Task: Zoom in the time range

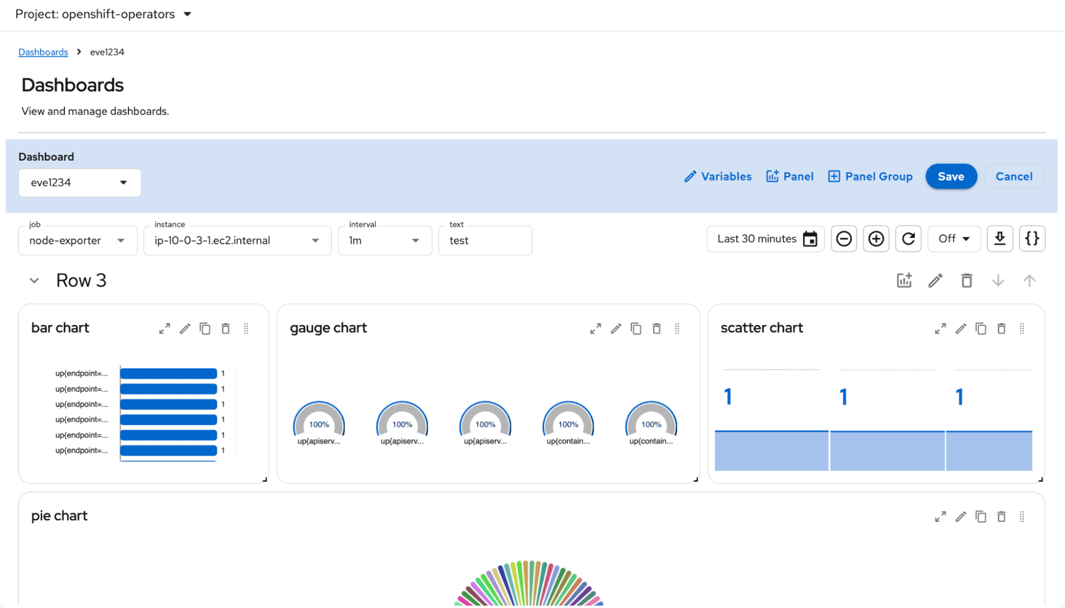Action: (x=876, y=239)
